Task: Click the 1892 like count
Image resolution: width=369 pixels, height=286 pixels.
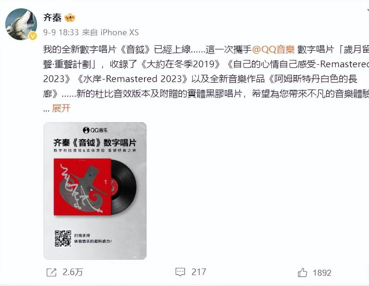Action: coord(322,273)
